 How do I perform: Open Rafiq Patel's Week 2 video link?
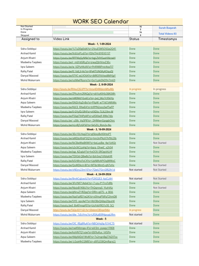point(83,116)
